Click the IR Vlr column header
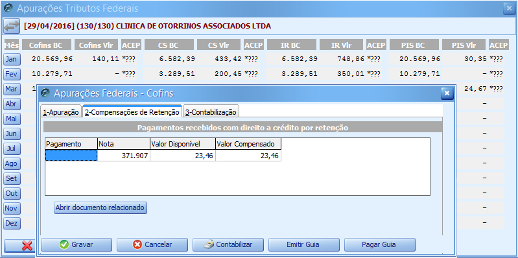 click(342, 45)
